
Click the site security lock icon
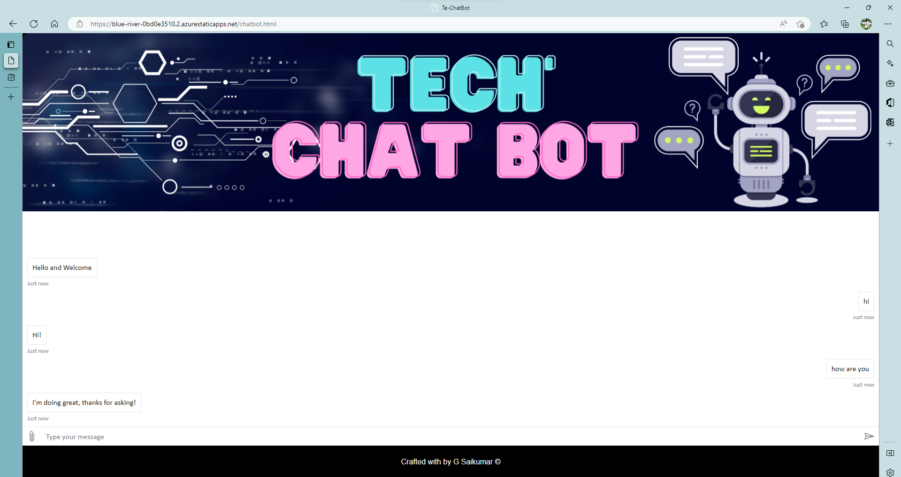(x=79, y=24)
